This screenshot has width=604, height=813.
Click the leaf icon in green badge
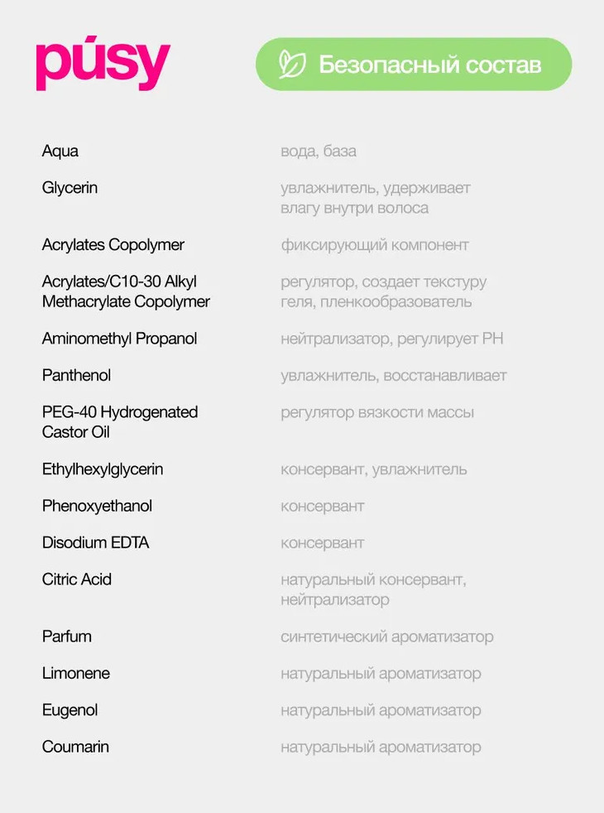click(291, 64)
